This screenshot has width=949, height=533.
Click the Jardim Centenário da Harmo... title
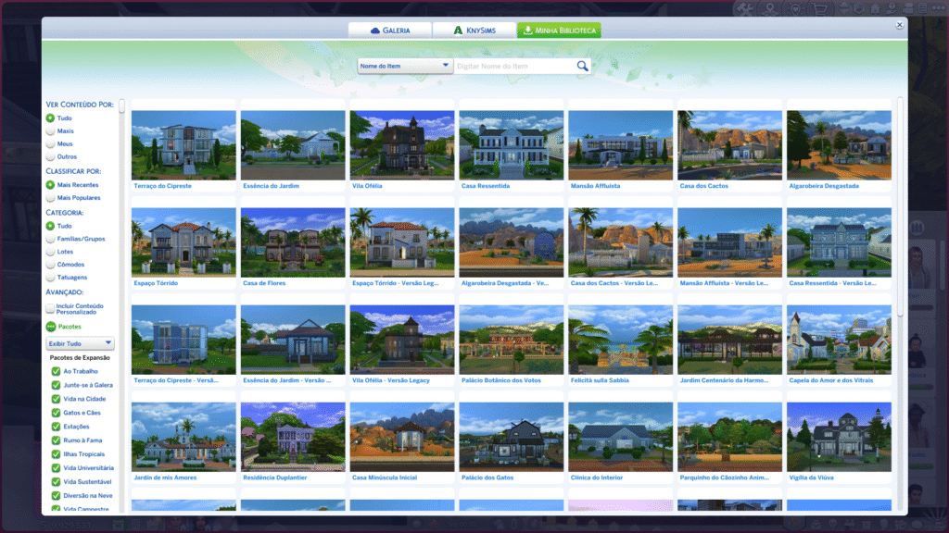(724, 380)
